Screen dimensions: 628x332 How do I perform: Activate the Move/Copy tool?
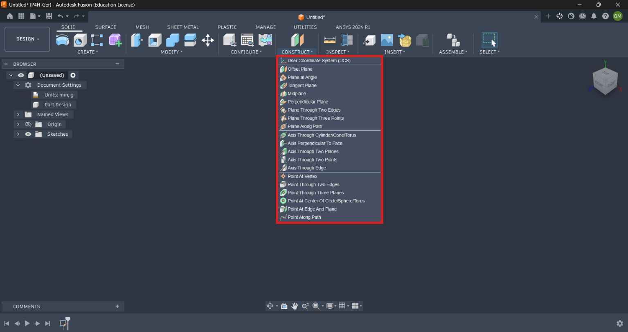[x=208, y=40]
